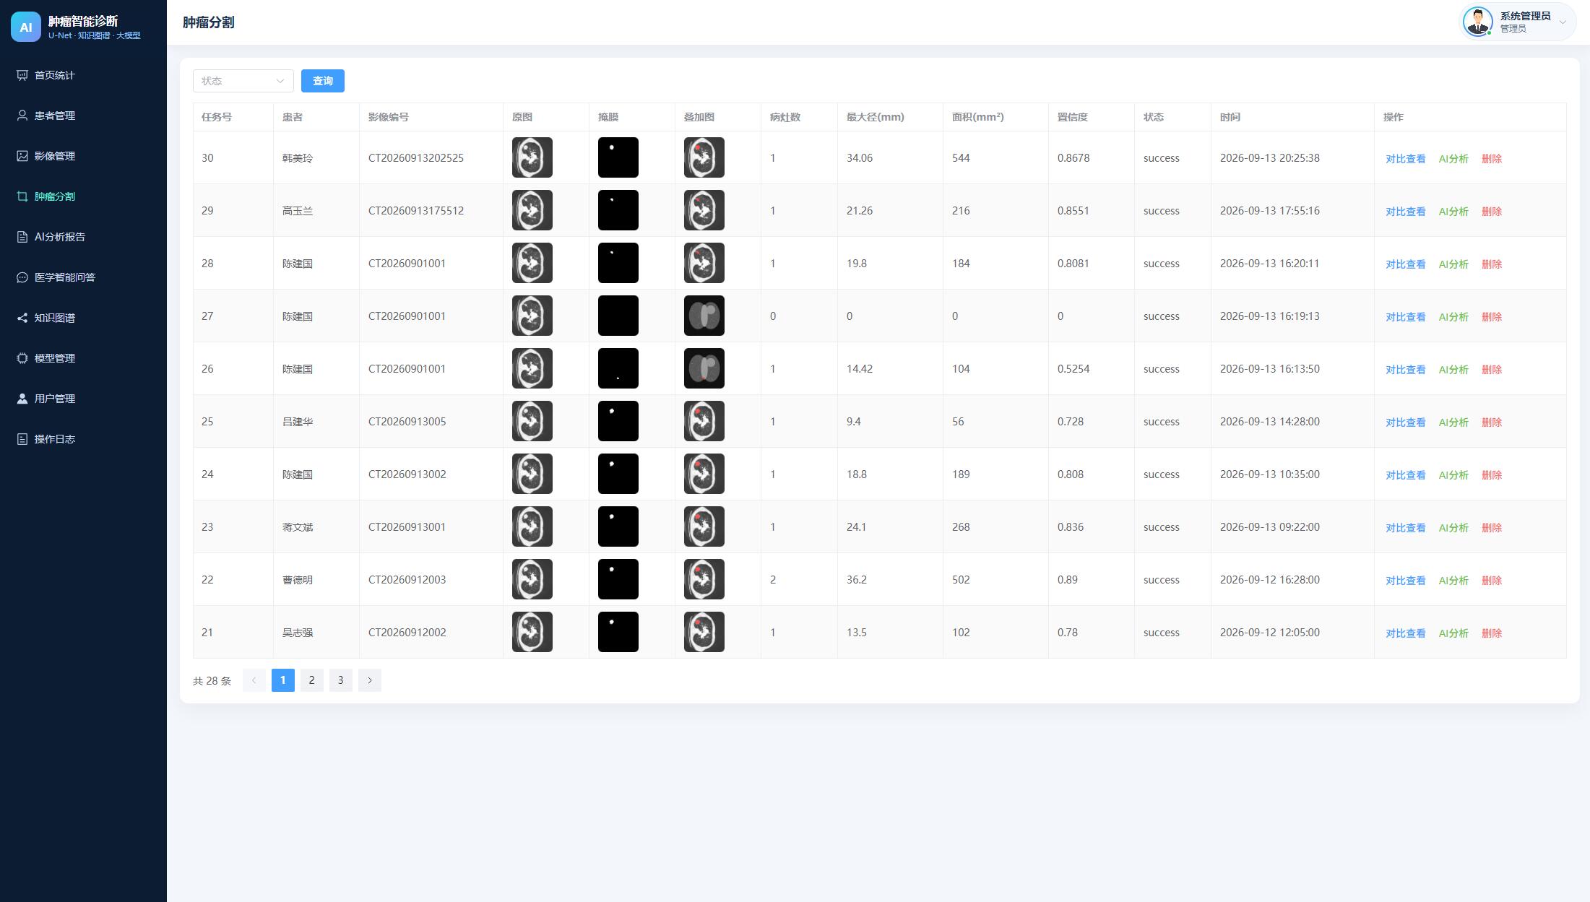1590x902 pixels.
Task: Click the 患者管理 person icon
Action: (22, 116)
